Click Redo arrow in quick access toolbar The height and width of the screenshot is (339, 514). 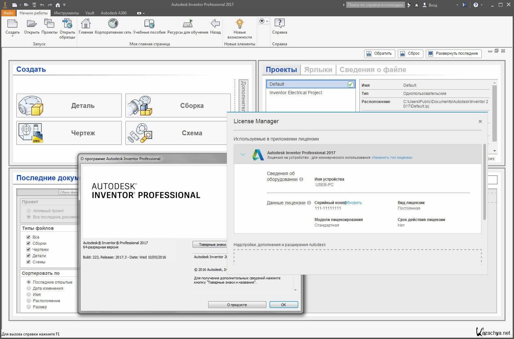50,5
